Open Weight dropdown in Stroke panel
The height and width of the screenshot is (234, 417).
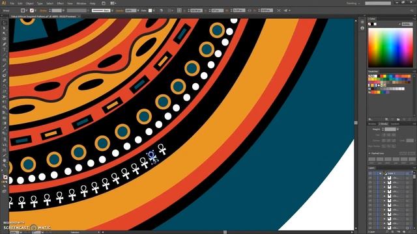click(397, 129)
